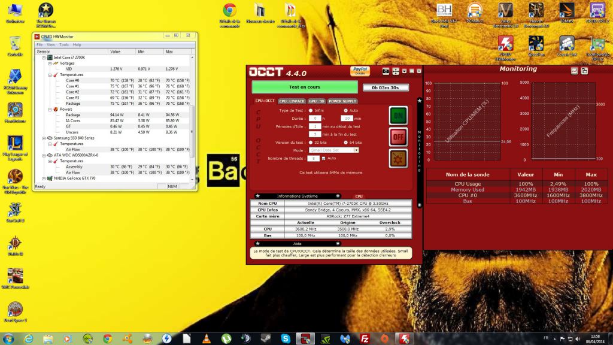Open the Windows Start orb
Viewport: 613px width, 345px height.
[8, 338]
